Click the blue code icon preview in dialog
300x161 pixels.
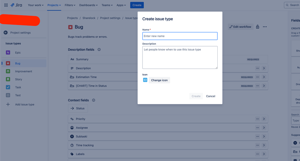pos(145,80)
